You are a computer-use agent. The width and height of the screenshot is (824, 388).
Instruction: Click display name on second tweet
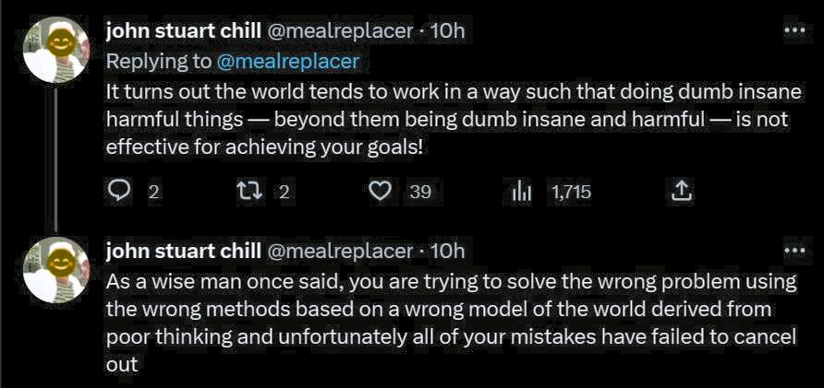click(x=183, y=251)
